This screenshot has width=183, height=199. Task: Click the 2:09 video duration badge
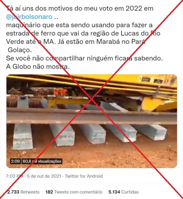pos(15,161)
